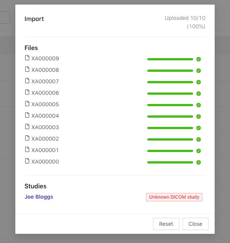The image size is (230, 243).
Task: Click the file icon beside XA000007
Action: (x=27, y=81)
